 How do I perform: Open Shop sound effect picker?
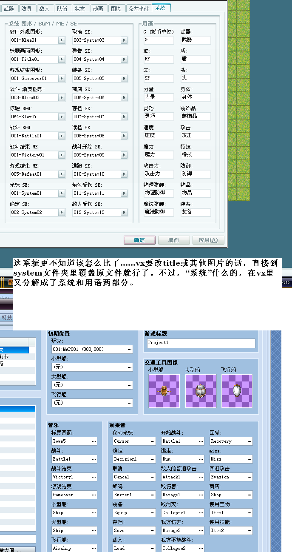(x=249, y=495)
